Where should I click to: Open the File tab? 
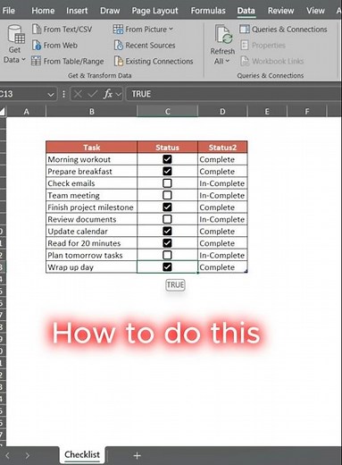coord(9,11)
